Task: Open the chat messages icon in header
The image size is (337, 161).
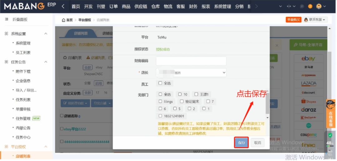Action: [302, 6]
